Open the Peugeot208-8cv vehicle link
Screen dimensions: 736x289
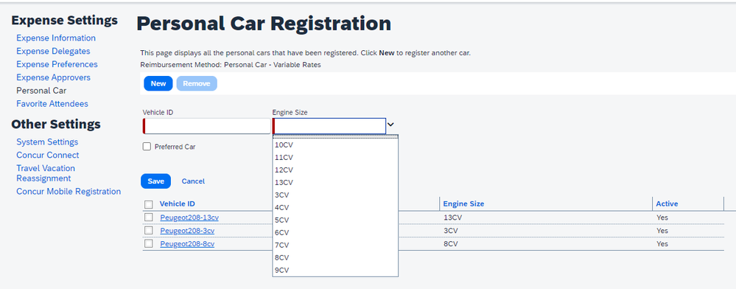coord(187,244)
